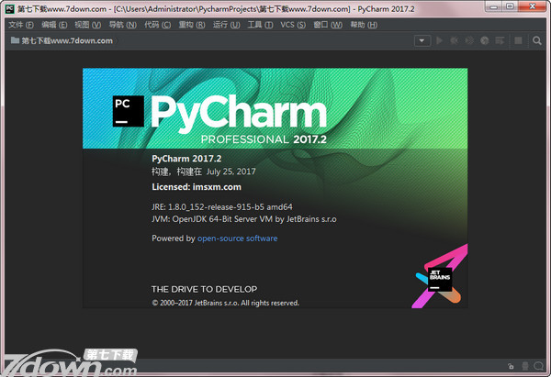Click the JRE 1.8.0_152-release line
Viewport: 551px width, 377px height.
point(222,207)
